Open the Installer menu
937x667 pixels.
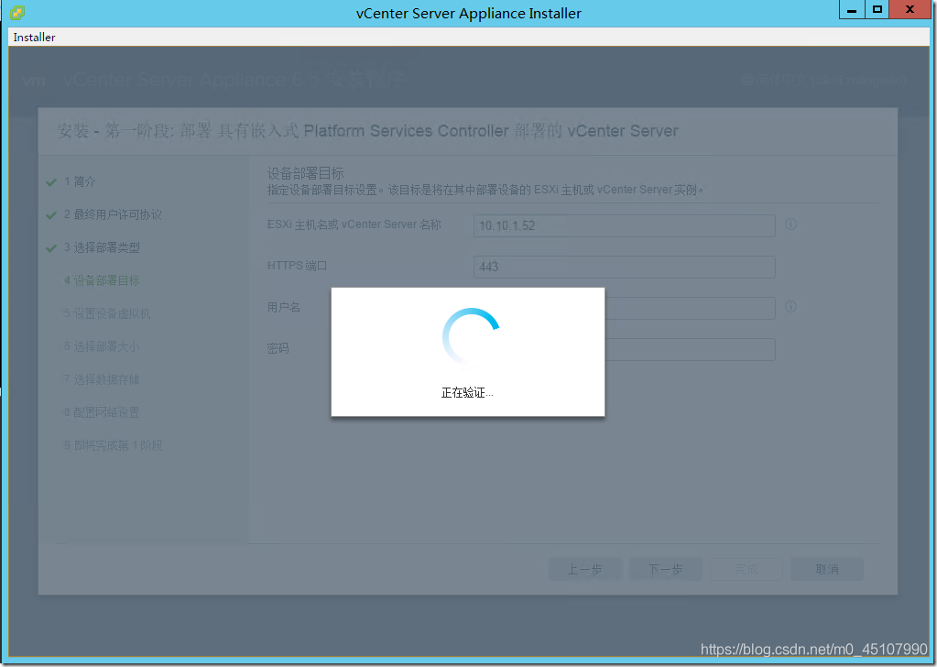34,37
